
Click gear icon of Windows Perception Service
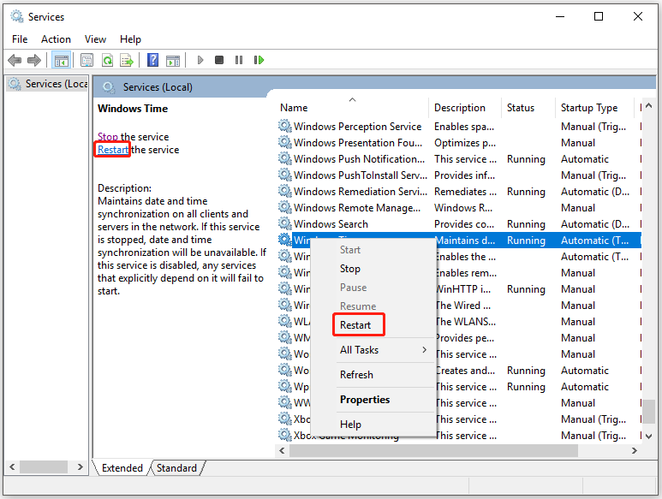tap(285, 126)
